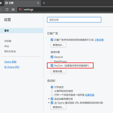Viewport: 113px width, 113px height.
Task: Open the 网站 settings section
Action: pyautogui.click(x=7, y=46)
